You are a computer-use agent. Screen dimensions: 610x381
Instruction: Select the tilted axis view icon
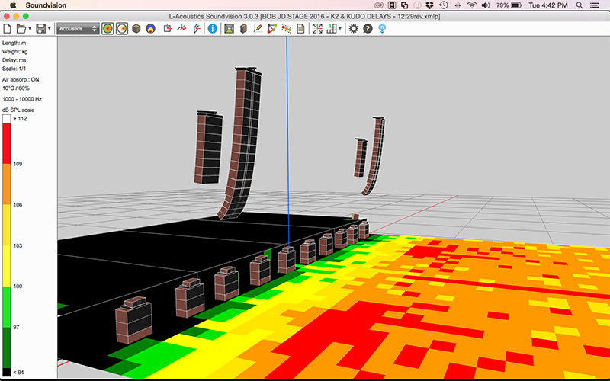pos(181,28)
